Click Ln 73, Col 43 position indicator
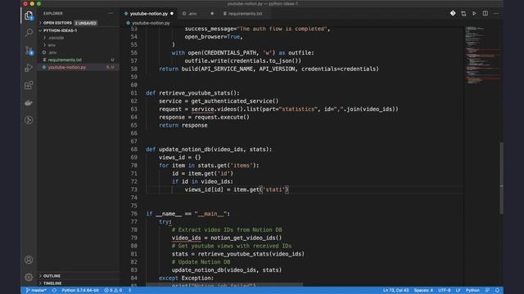524x294 pixels. pos(395,291)
